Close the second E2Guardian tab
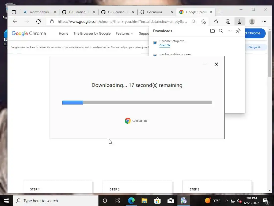This screenshot has width=274, height=206. (133, 12)
